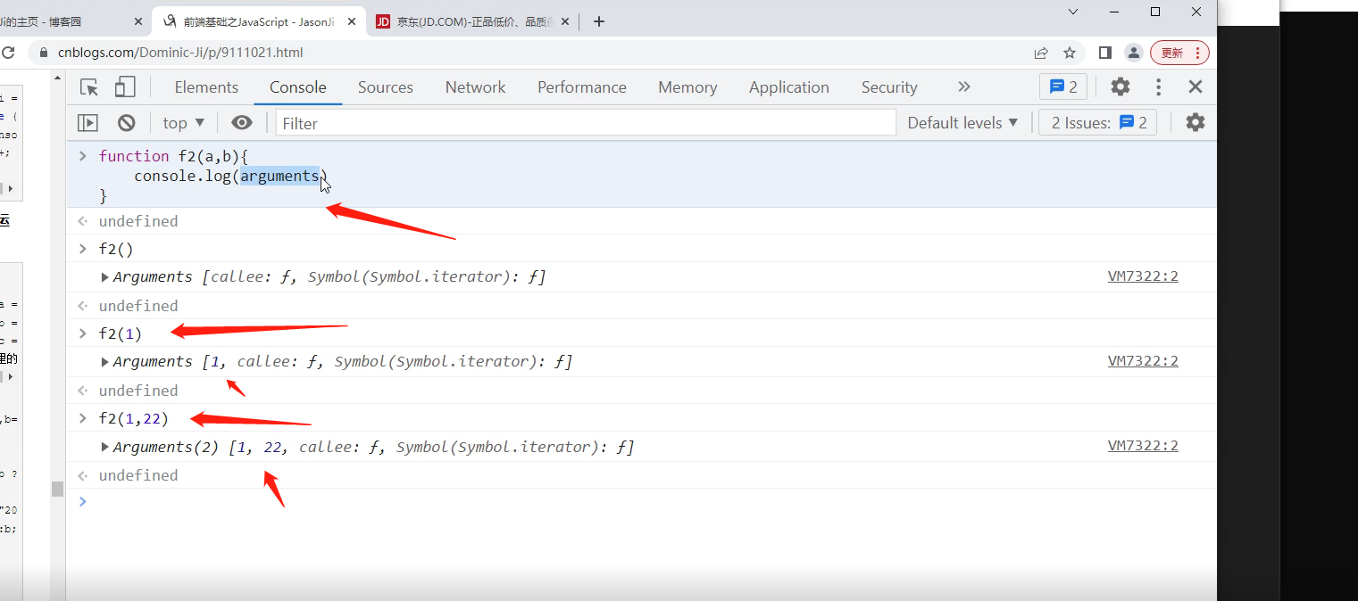This screenshot has height=601, width=1358.
Task: Show more DevTools tabs chevron
Action: pyautogui.click(x=963, y=86)
